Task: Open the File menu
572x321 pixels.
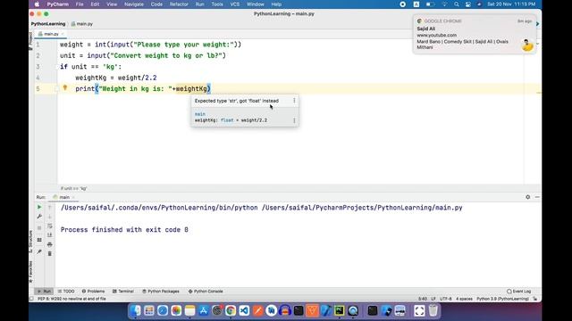Action: click(x=80, y=4)
